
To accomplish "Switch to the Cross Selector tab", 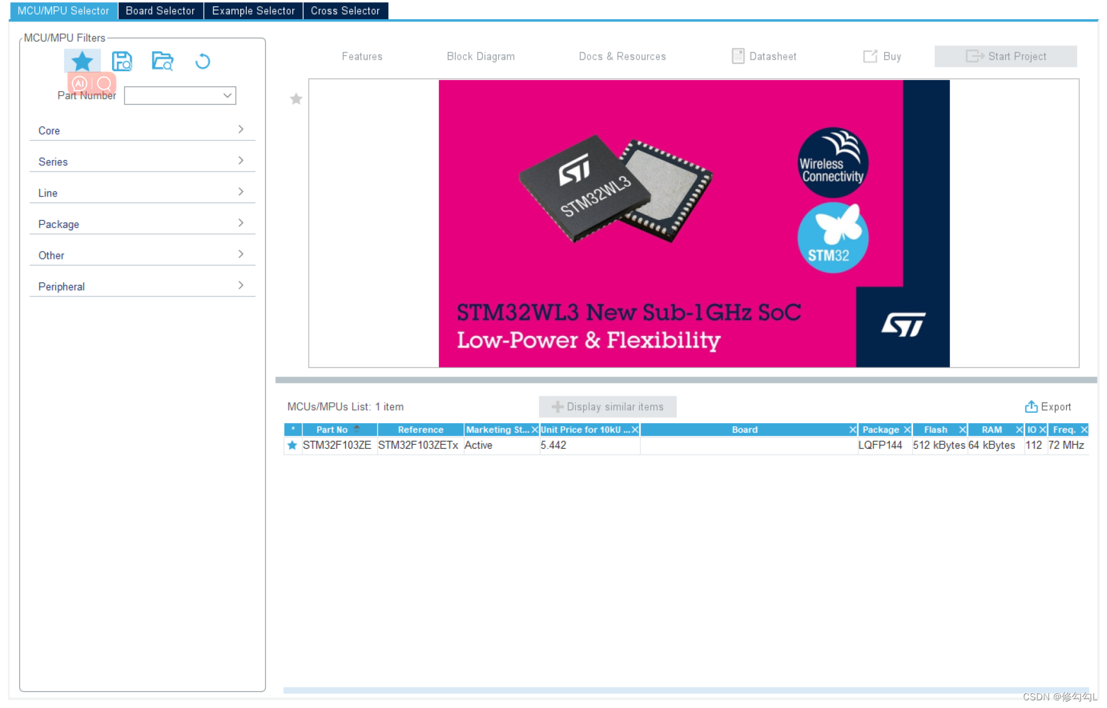I will pyautogui.click(x=345, y=11).
